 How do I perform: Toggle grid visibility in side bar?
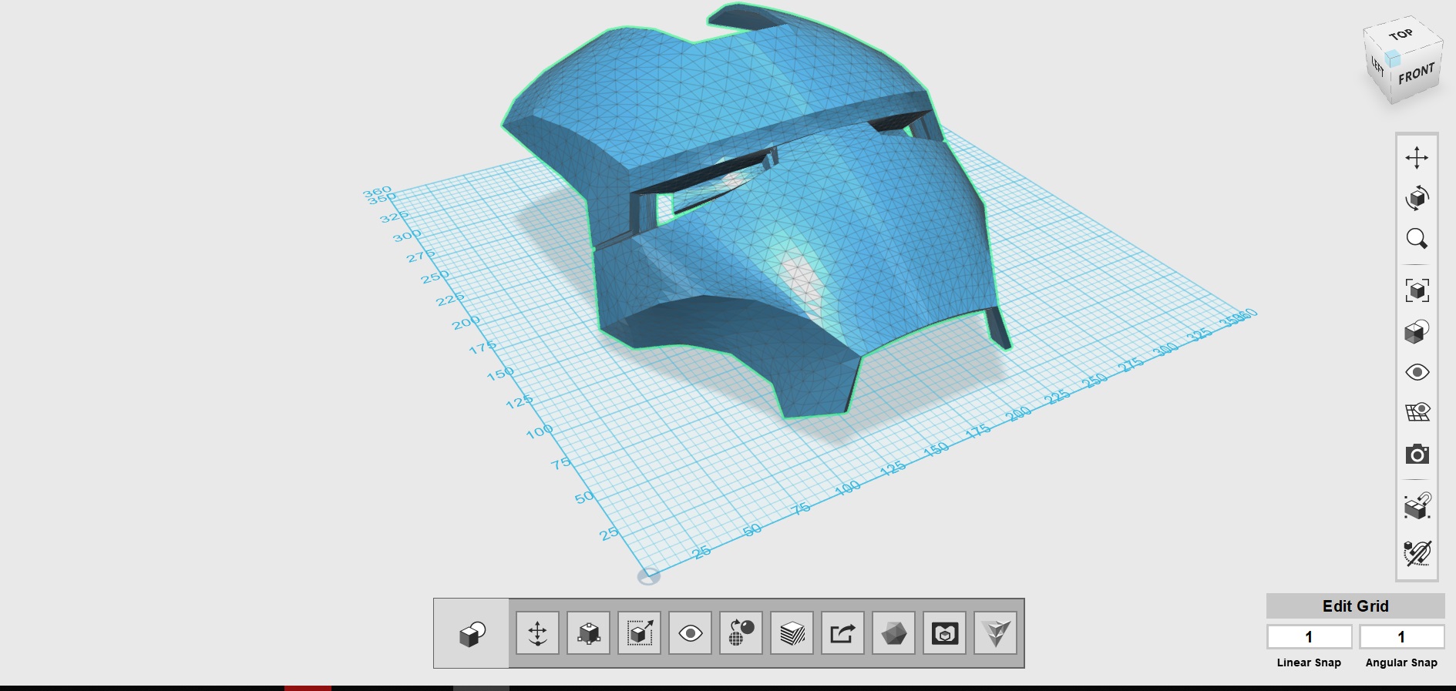[1417, 413]
